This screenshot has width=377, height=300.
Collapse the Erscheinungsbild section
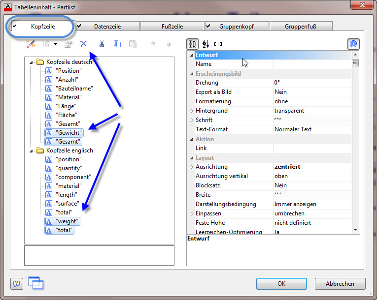[192, 74]
